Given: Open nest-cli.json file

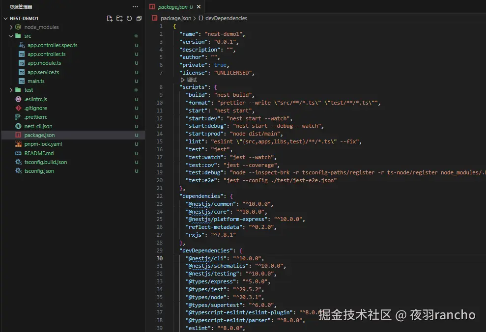Looking at the screenshot, I should pyautogui.click(x=38, y=126).
